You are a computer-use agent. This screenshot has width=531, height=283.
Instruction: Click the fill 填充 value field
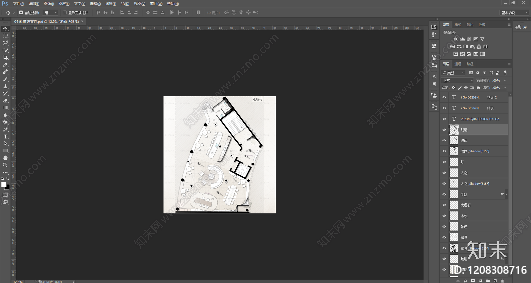(496, 88)
